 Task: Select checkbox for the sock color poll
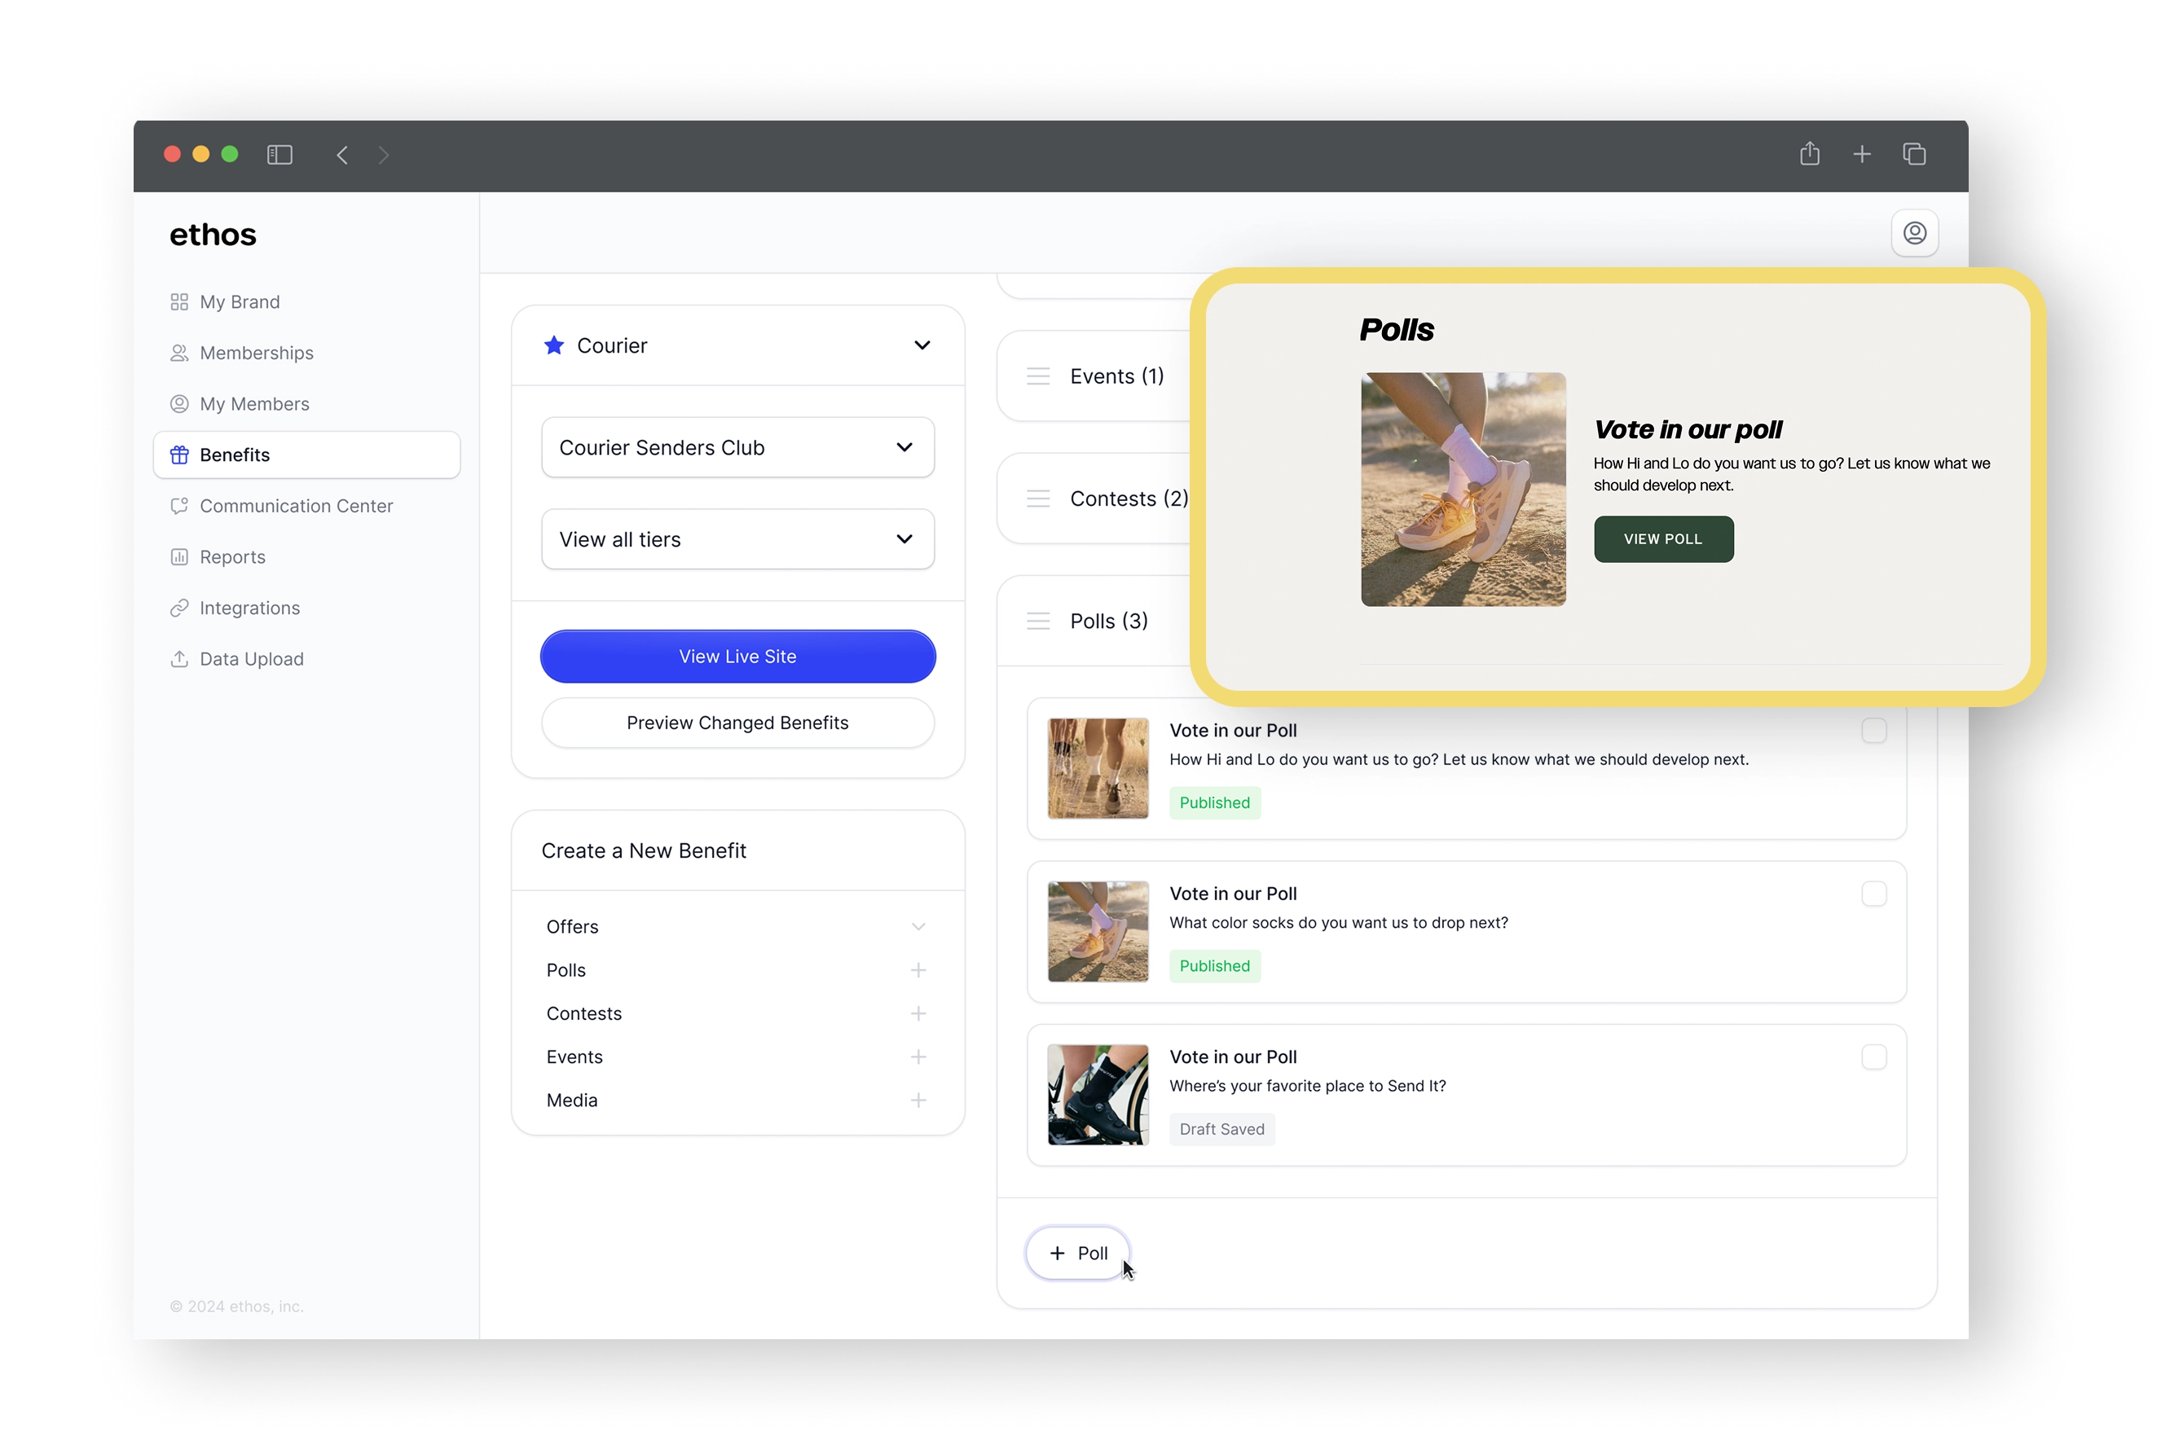coord(1873,894)
